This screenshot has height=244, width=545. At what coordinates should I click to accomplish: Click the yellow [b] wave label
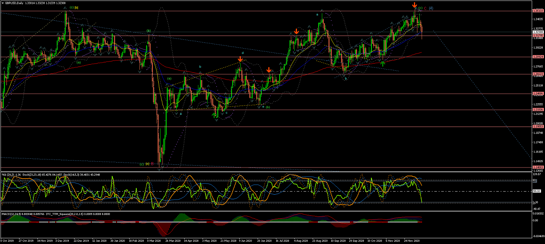pyautogui.click(x=76, y=8)
